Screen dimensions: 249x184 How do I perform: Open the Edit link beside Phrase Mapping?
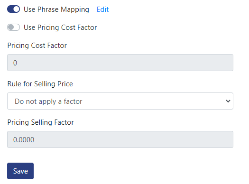point(102,9)
